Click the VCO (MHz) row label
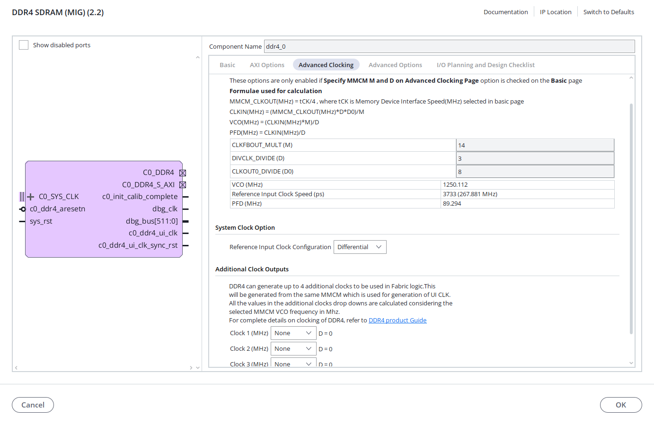This screenshot has height=425, width=654. point(247,185)
